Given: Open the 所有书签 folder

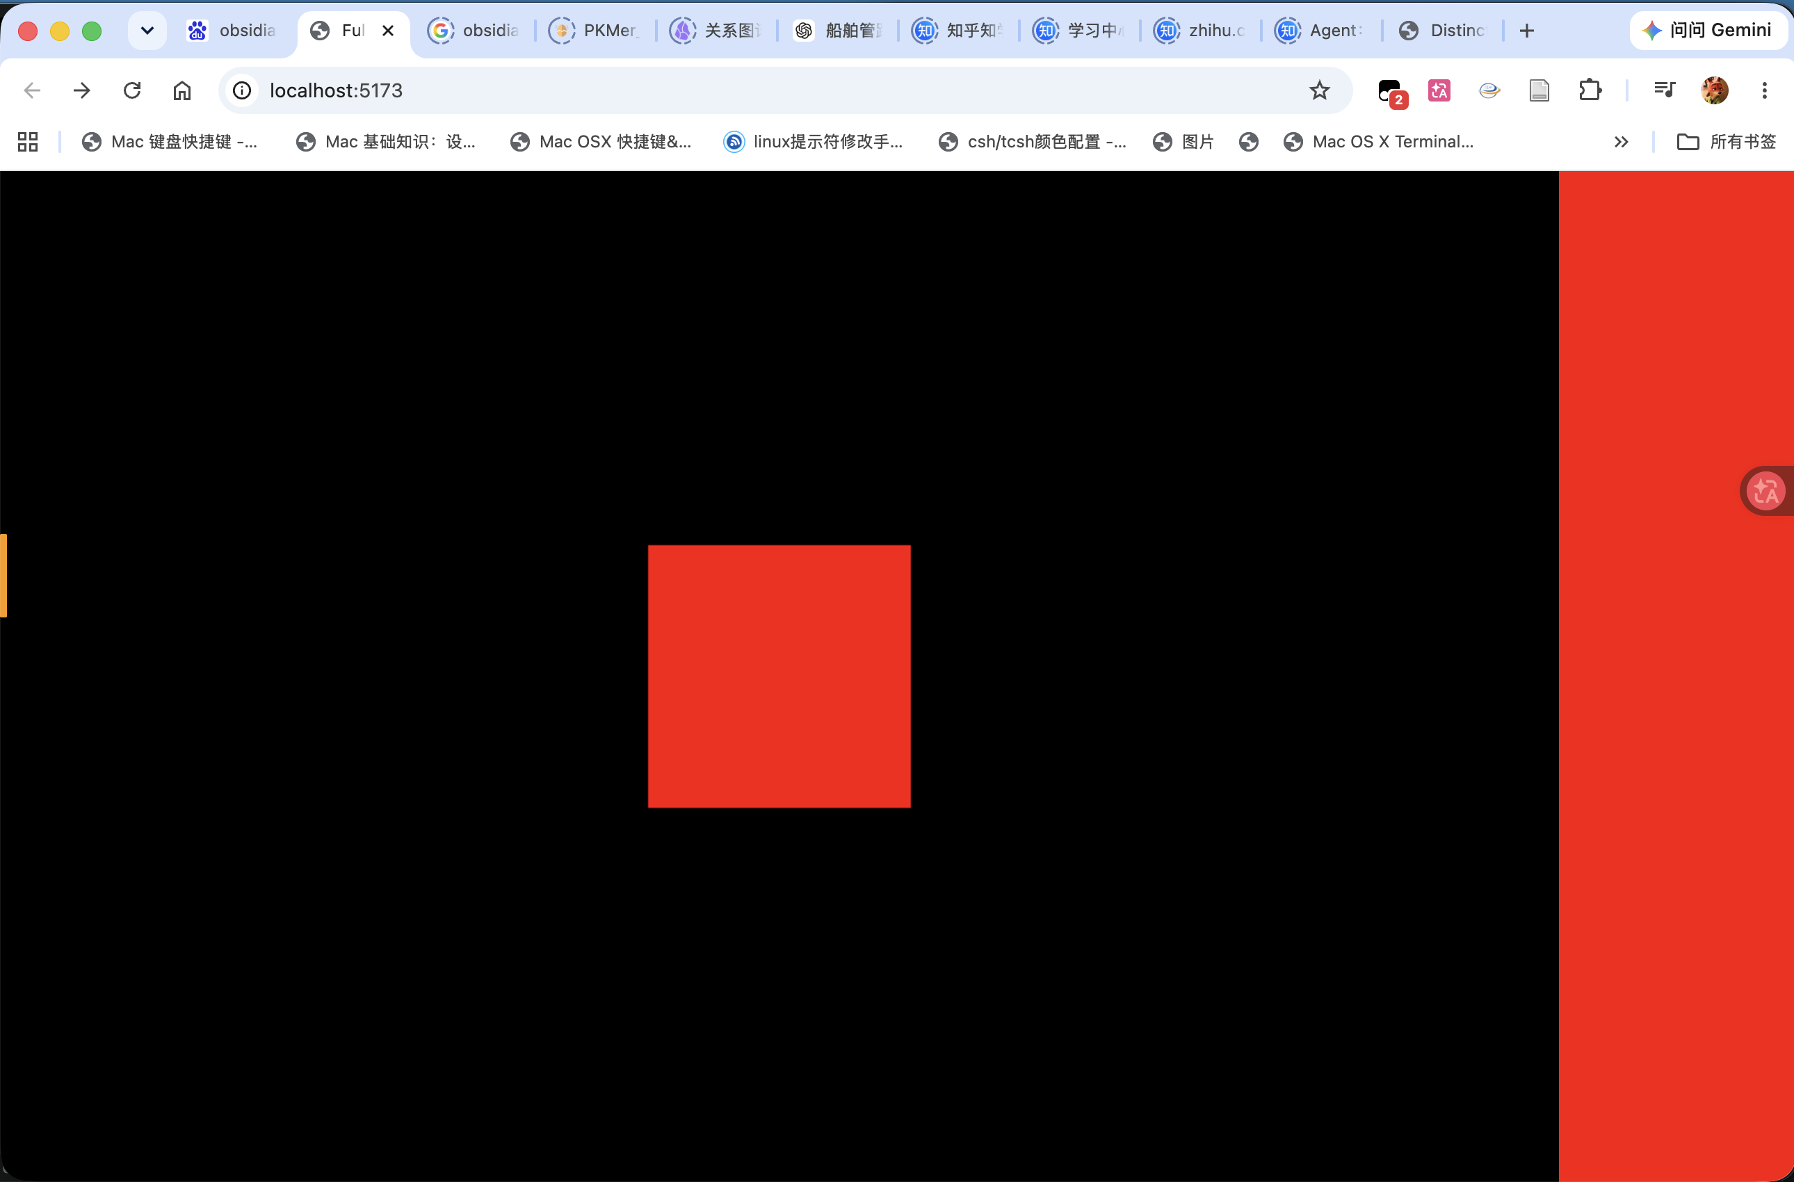Looking at the screenshot, I should (x=1726, y=142).
